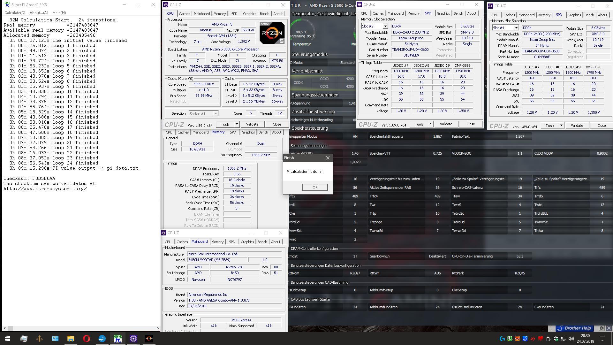Open the Ryzen Master taskbar icon
This screenshot has width=613, height=345.
149,339
